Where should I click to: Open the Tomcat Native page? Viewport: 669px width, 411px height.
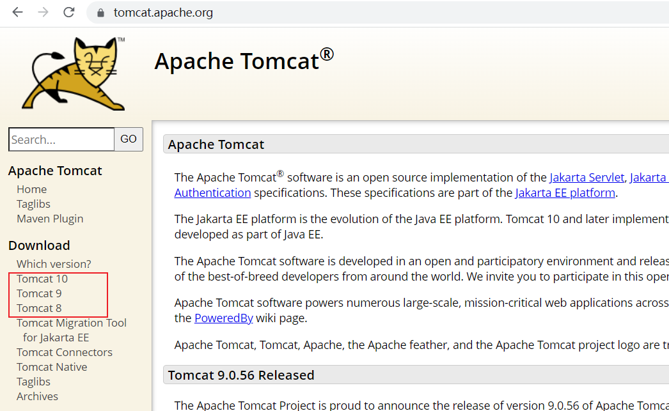click(52, 366)
